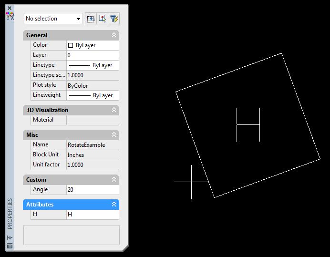Select the H attribute text in the drawing
This screenshot has height=257, width=330.
248,125
